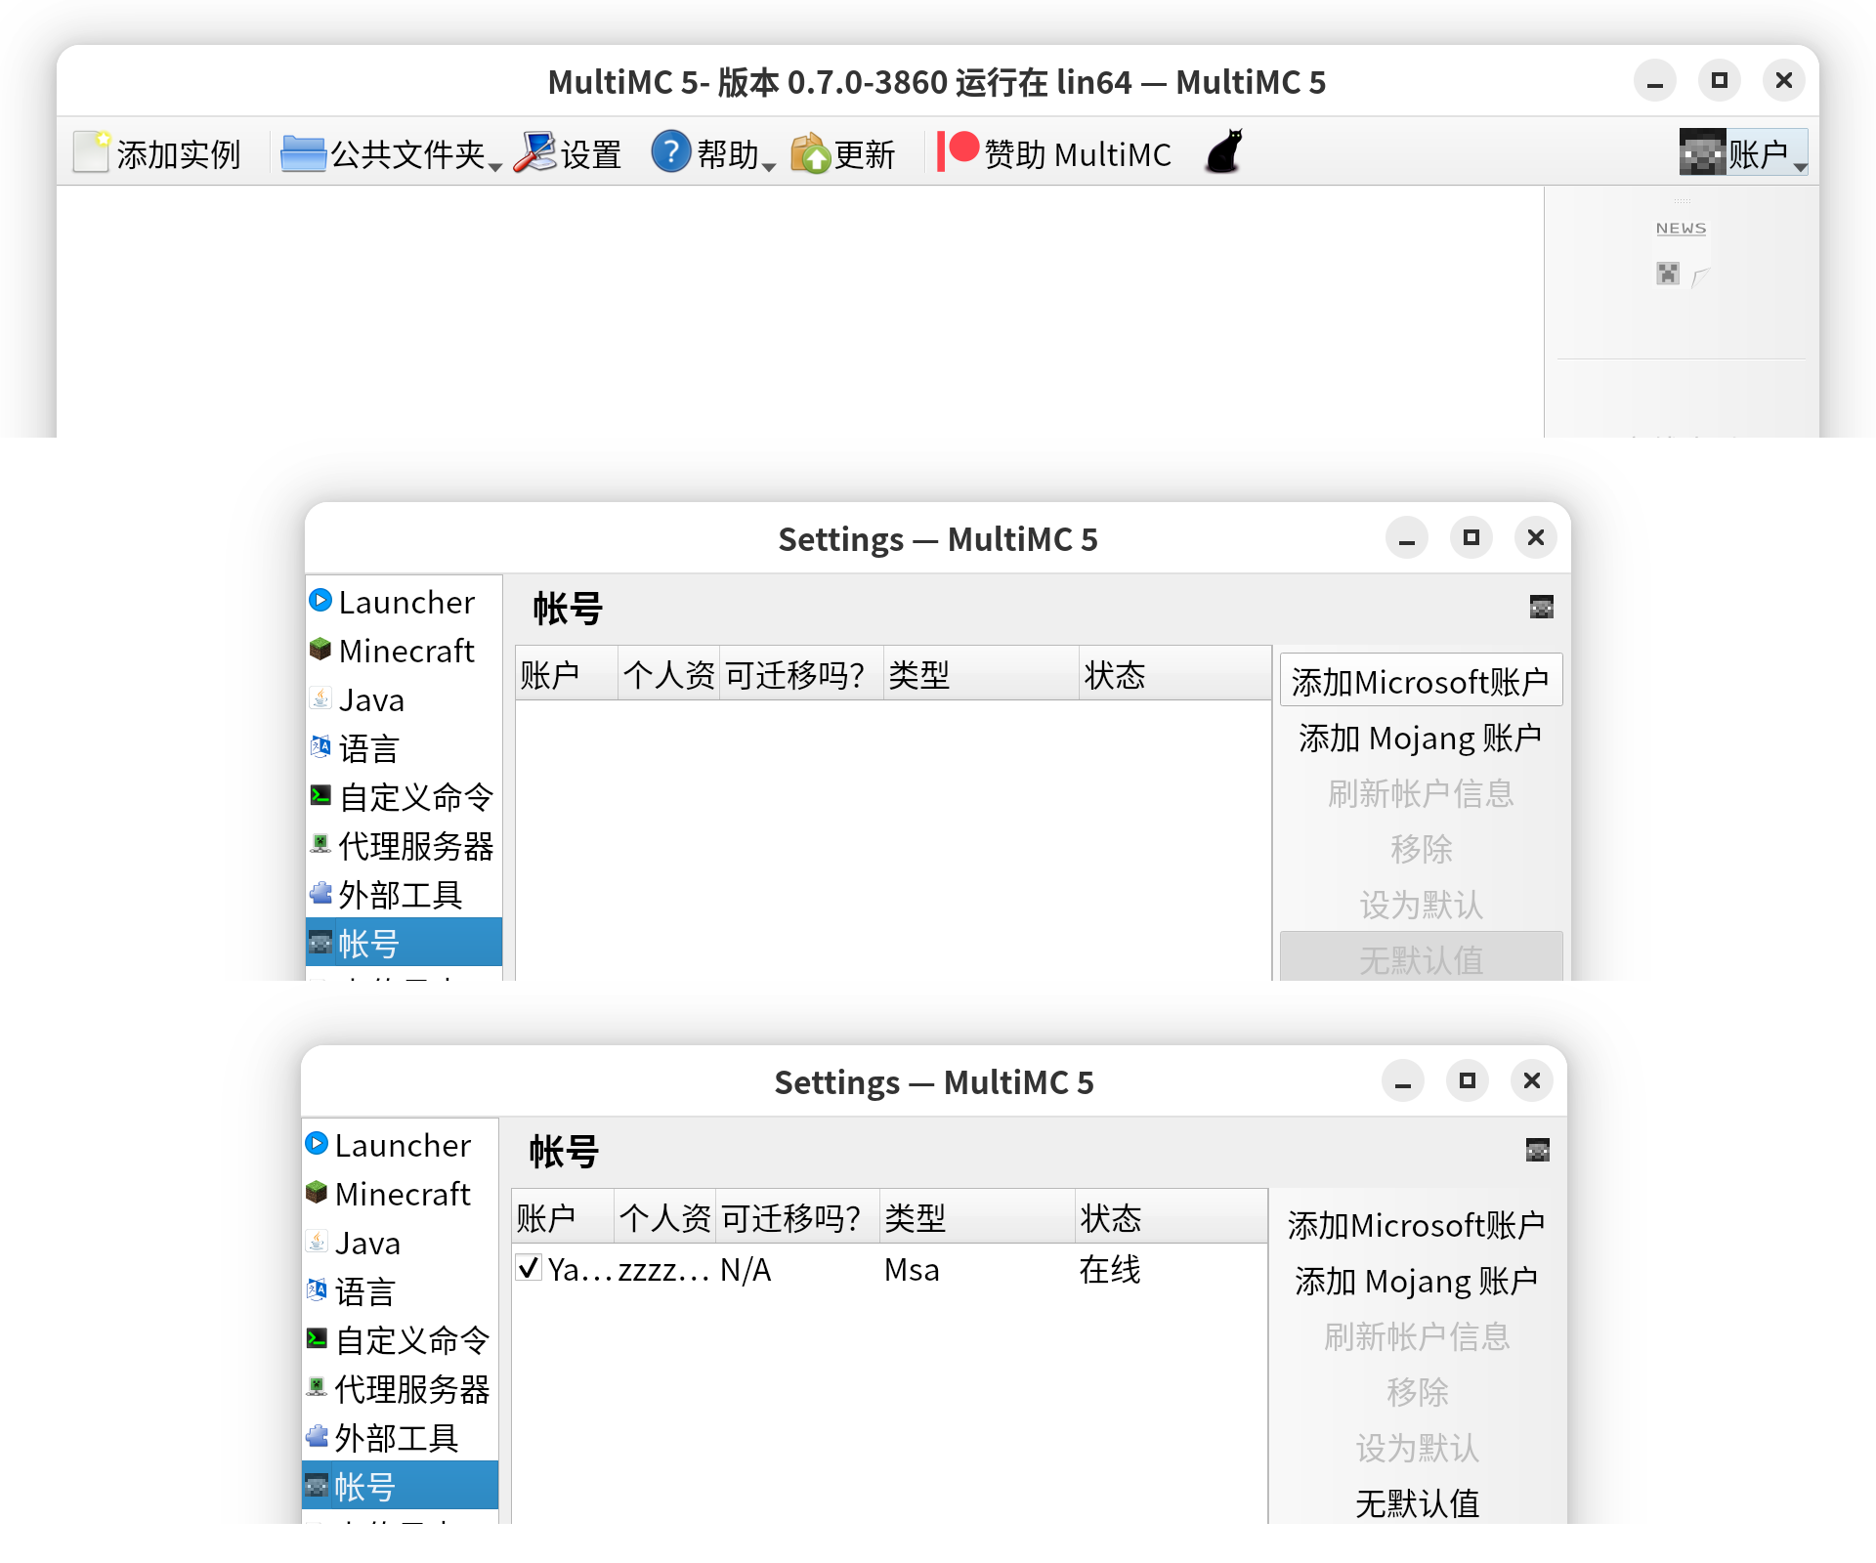Select 代理服务器 in the lower settings sidebar
This screenshot has height=1563, width=1876.
[x=400, y=1389]
